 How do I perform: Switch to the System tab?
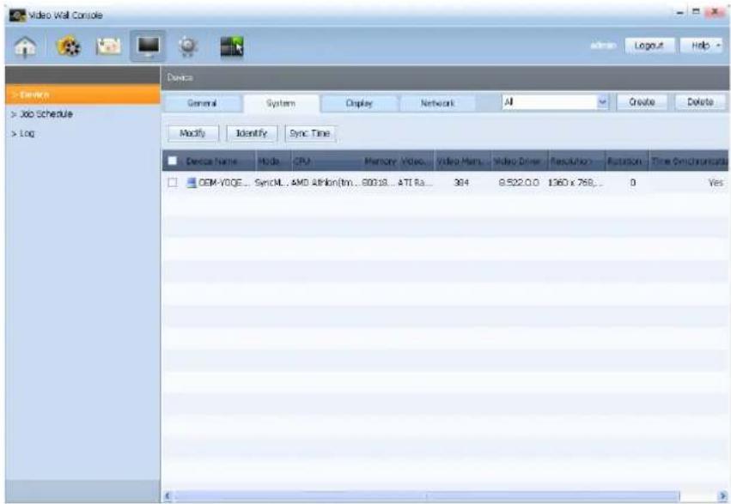point(281,103)
